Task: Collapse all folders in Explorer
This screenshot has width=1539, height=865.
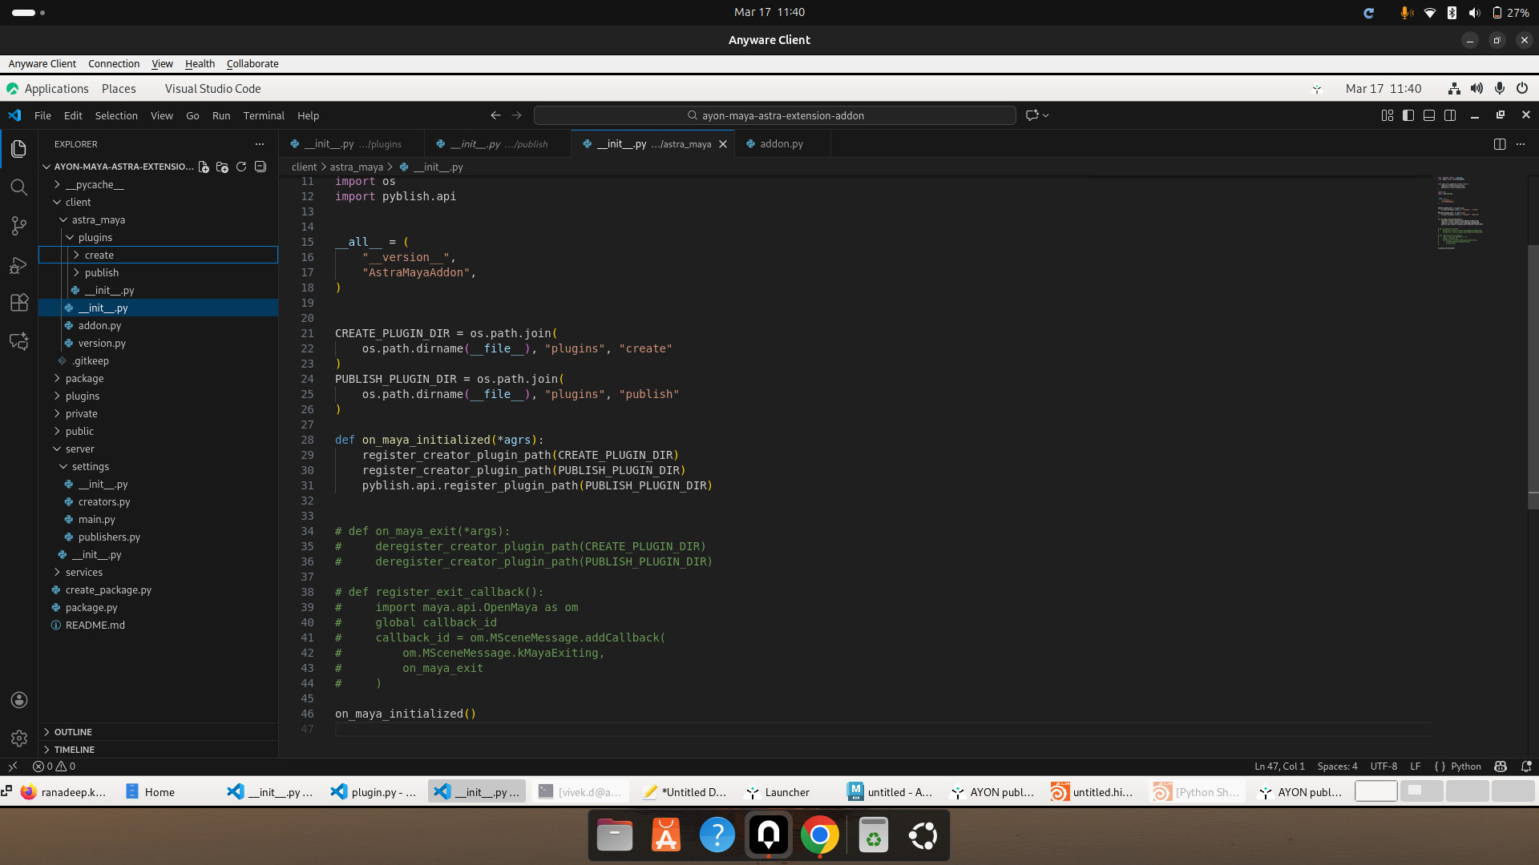Action: (x=261, y=167)
